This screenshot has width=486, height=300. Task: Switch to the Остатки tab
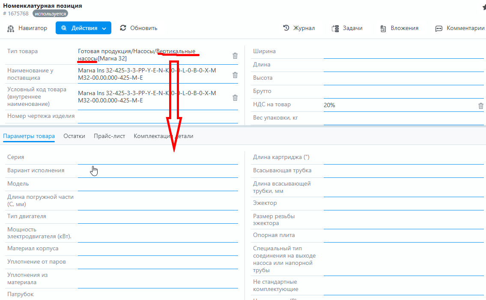74,136
